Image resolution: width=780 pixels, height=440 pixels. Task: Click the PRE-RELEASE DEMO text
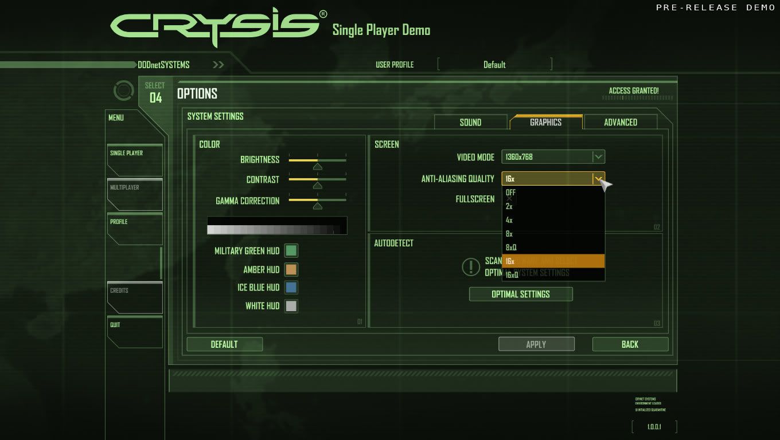(x=715, y=7)
